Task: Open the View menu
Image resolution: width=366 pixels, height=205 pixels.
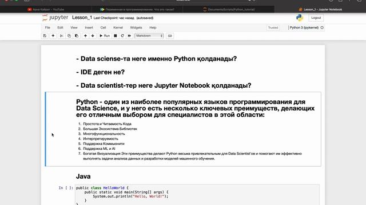Action: click(x=74, y=27)
